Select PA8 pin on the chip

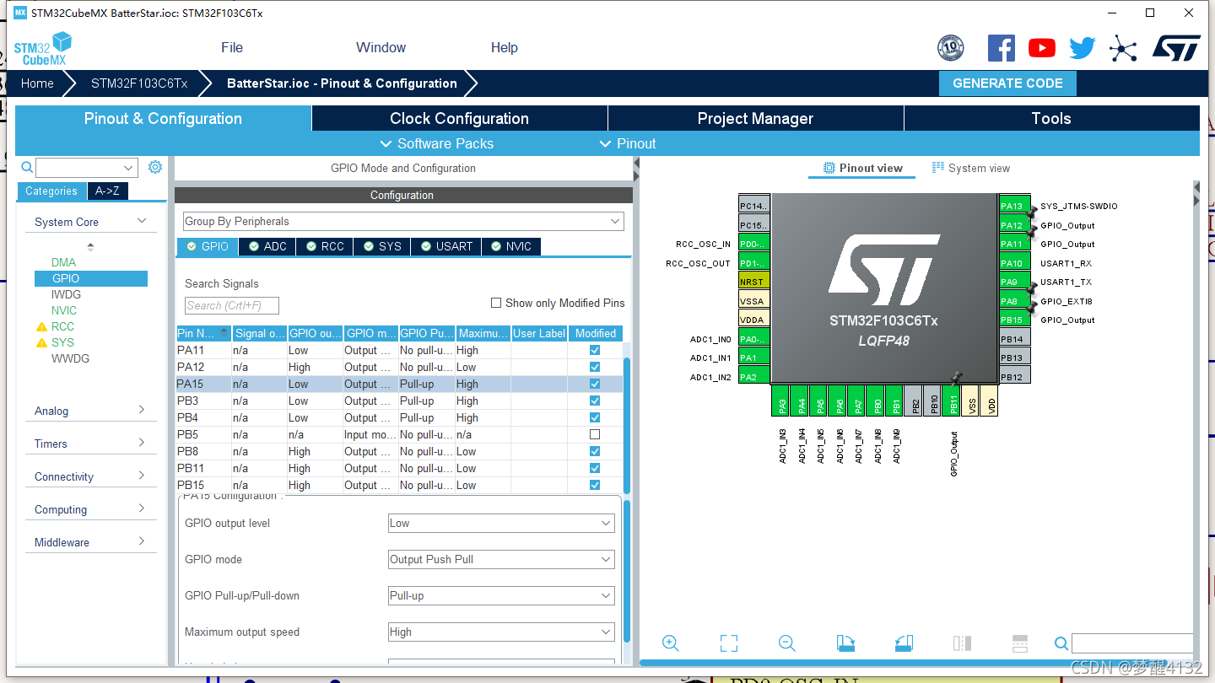1015,301
